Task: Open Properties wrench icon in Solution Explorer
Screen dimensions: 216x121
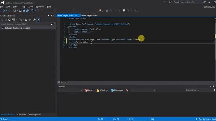Action: click(34, 20)
